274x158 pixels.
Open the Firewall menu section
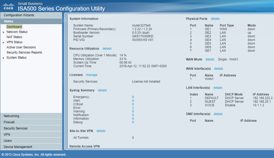(x=9, y=122)
